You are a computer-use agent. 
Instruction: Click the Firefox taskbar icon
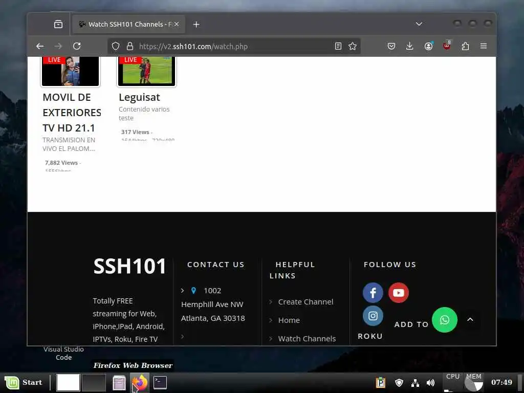pos(140,383)
